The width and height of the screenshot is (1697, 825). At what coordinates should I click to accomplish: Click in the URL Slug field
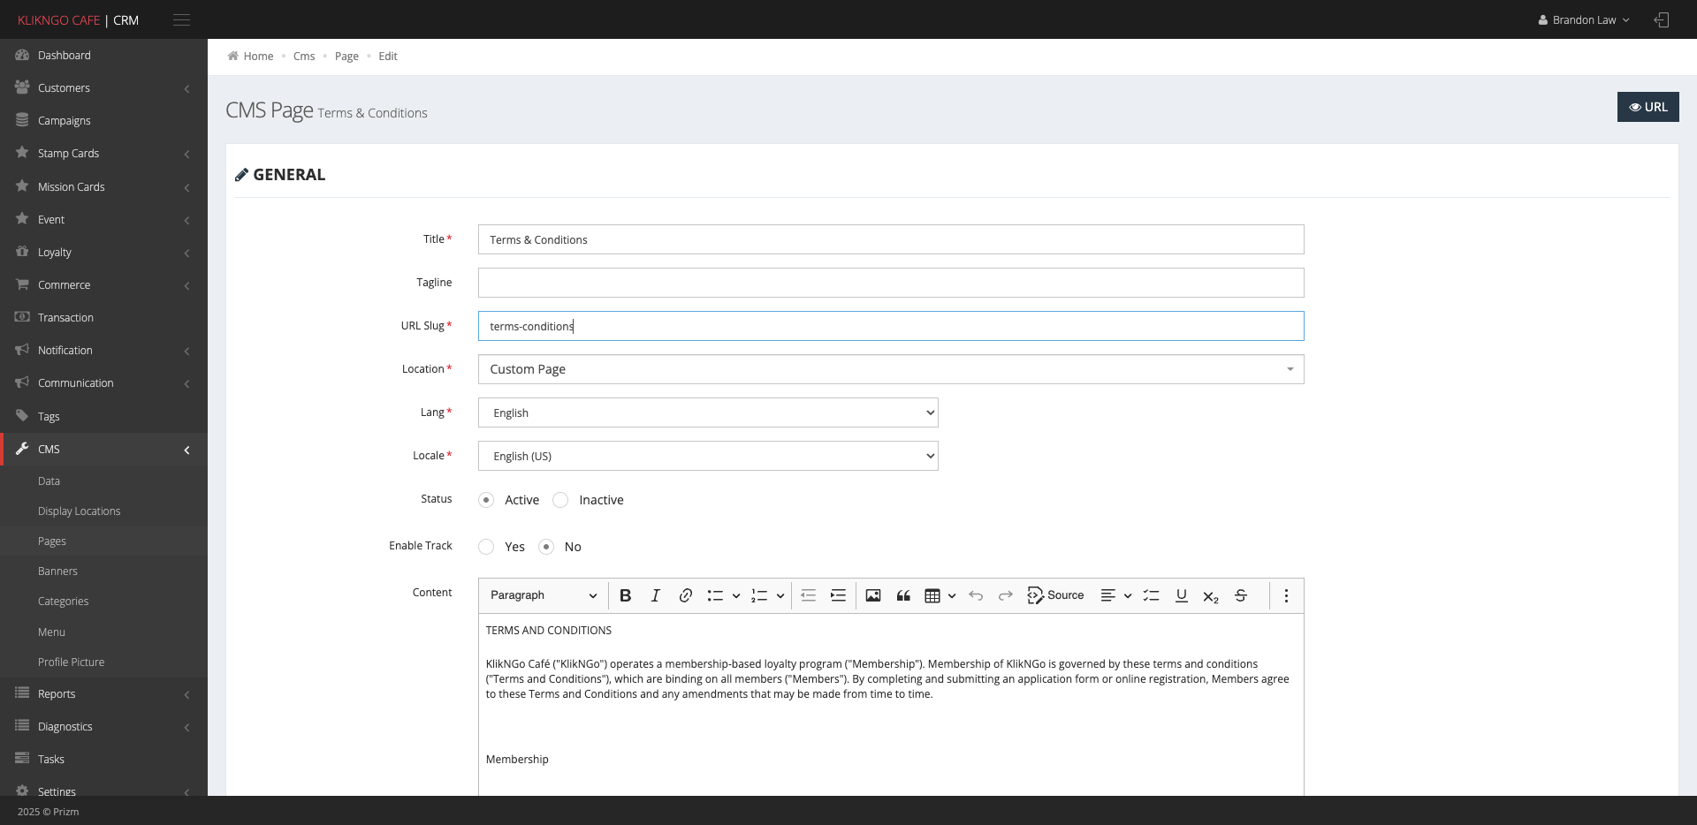point(891,326)
